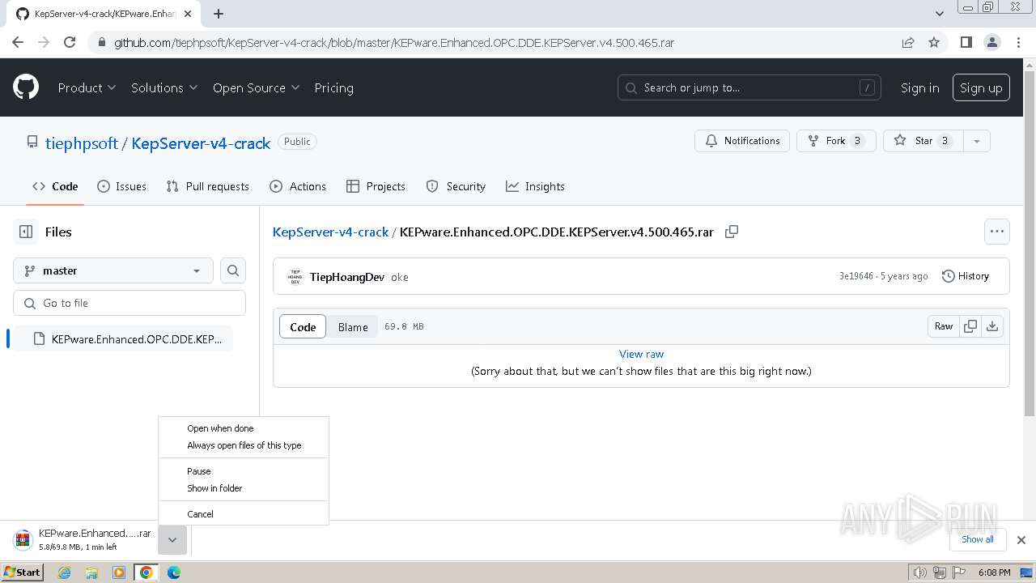Viewport: 1036px width, 583px height.
Task: Click the Pricing link
Action: pos(333,87)
